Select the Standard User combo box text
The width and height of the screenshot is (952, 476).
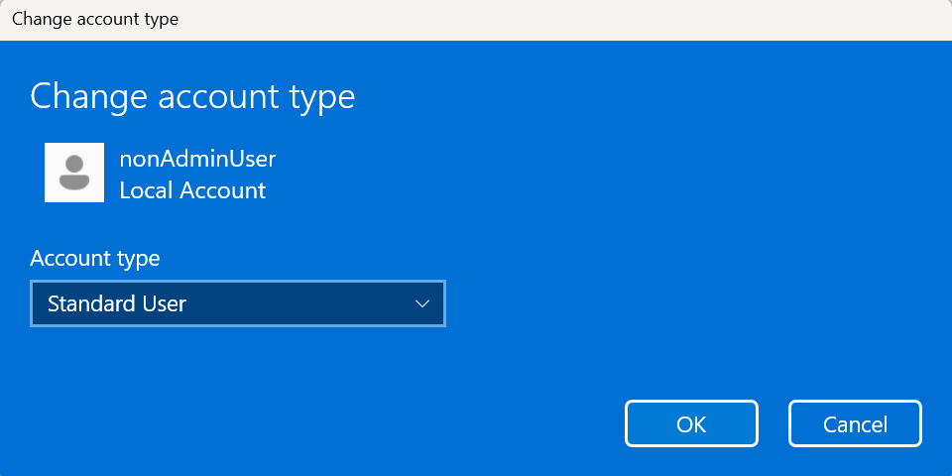(x=117, y=303)
